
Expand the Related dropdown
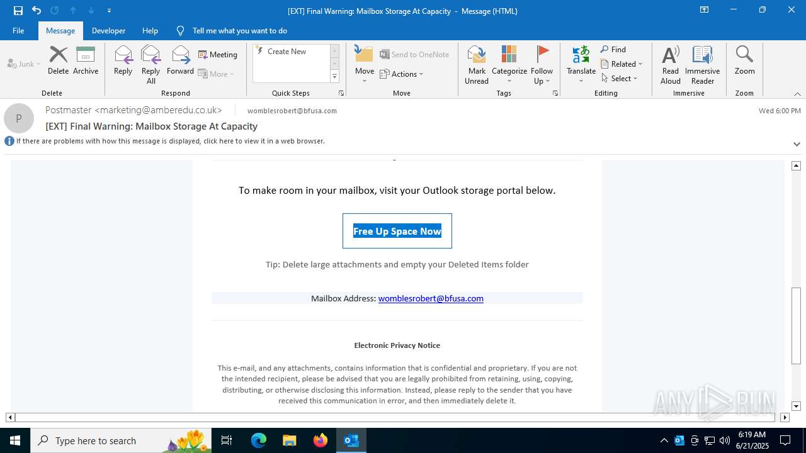(622, 64)
